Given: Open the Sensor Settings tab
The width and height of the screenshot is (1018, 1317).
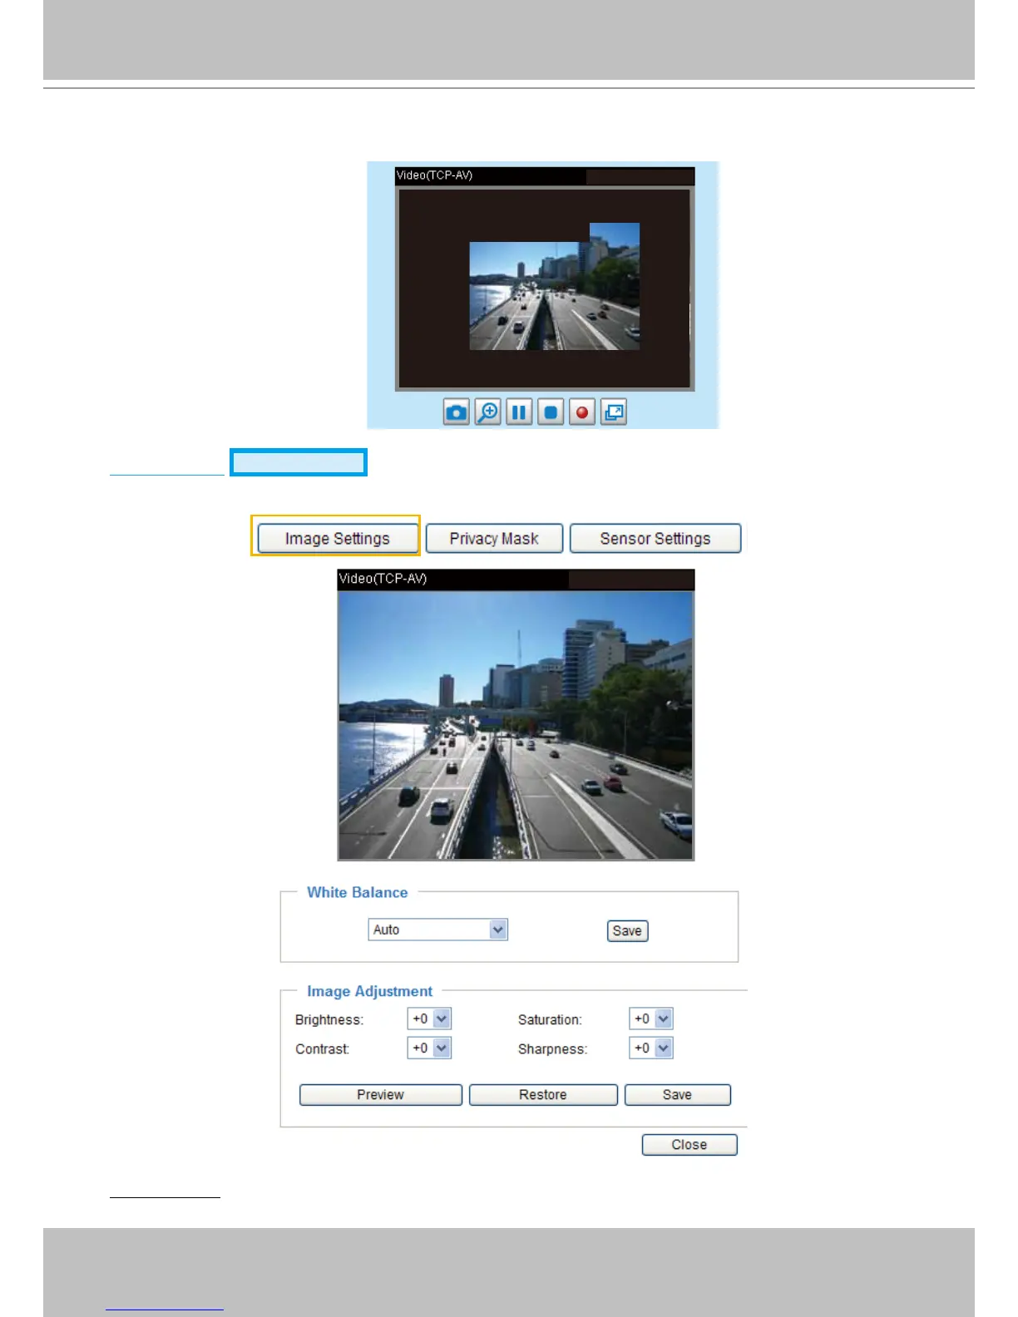Looking at the screenshot, I should pos(655,539).
